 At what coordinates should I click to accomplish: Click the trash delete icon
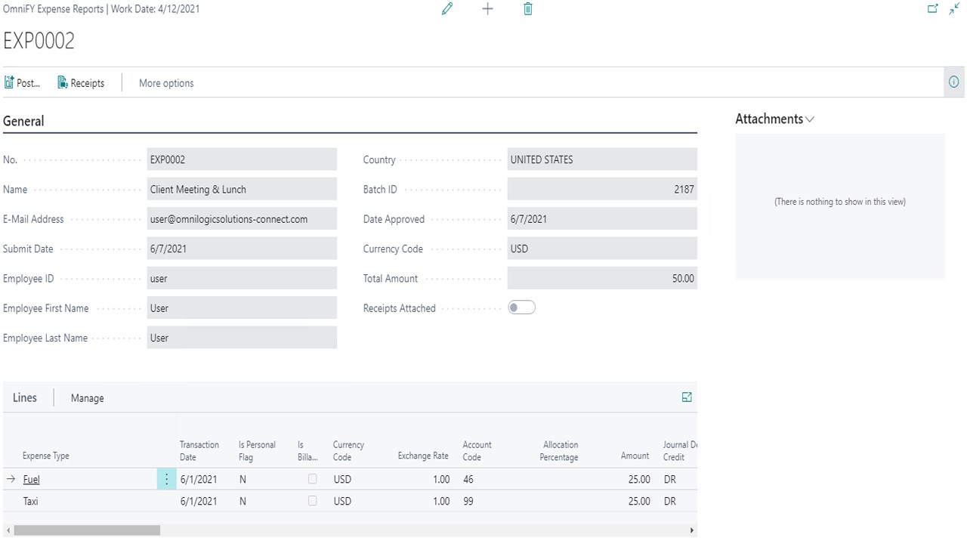click(528, 9)
